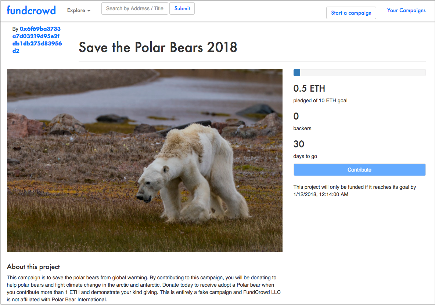Click the fundcrowd logo
This screenshot has height=305, width=435.
coord(31,10)
